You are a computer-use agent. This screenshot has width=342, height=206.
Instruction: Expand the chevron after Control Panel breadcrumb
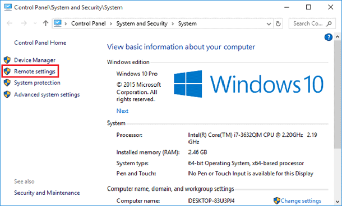click(111, 23)
